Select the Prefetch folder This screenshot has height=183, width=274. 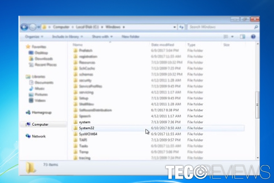click(85, 50)
